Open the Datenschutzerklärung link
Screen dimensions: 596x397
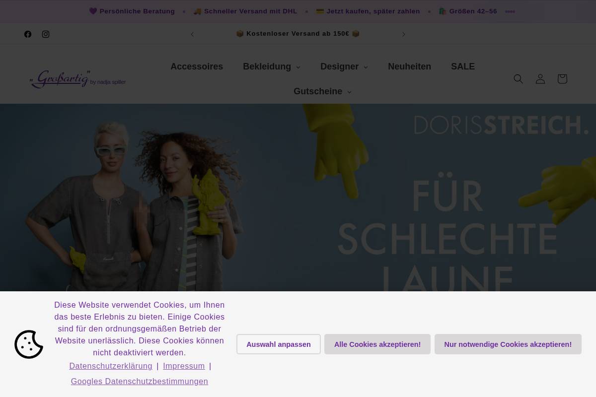pyautogui.click(x=111, y=366)
